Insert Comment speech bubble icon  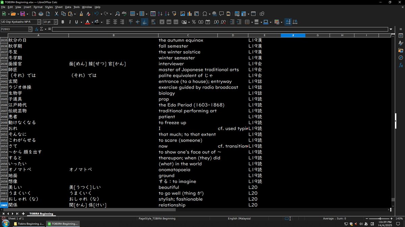tap(221, 14)
